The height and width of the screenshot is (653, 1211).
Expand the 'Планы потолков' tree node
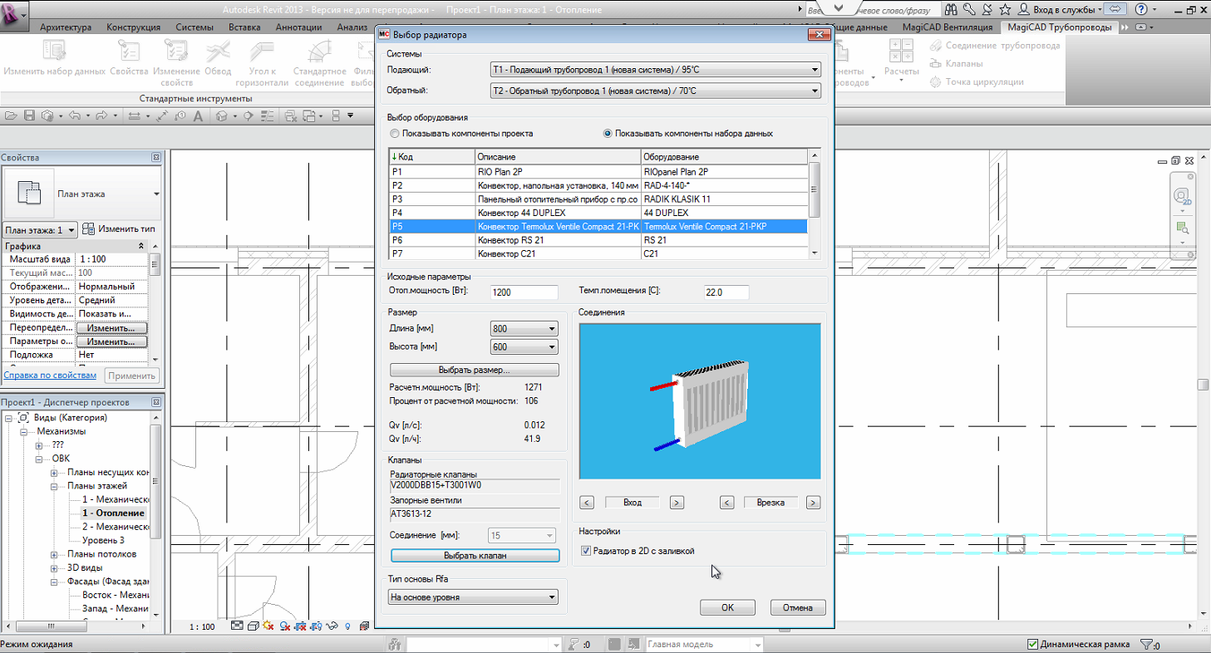pyautogui.click(x=54, y=554)
